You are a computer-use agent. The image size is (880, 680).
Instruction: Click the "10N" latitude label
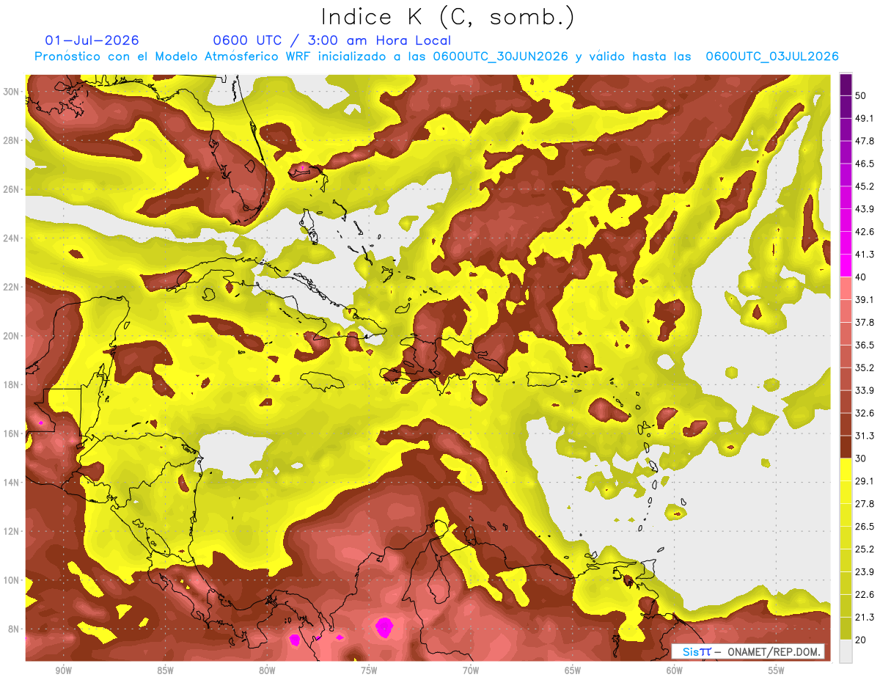pos(12,580)
